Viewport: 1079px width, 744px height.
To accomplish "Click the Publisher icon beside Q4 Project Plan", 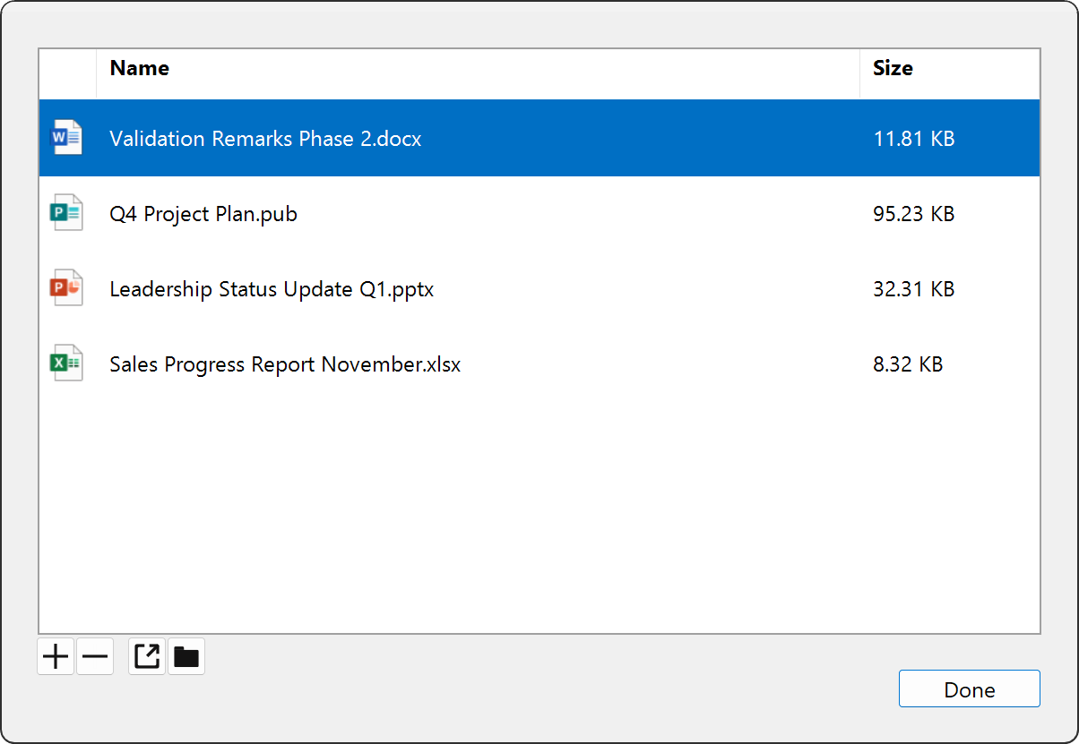I will click(66, 213).
